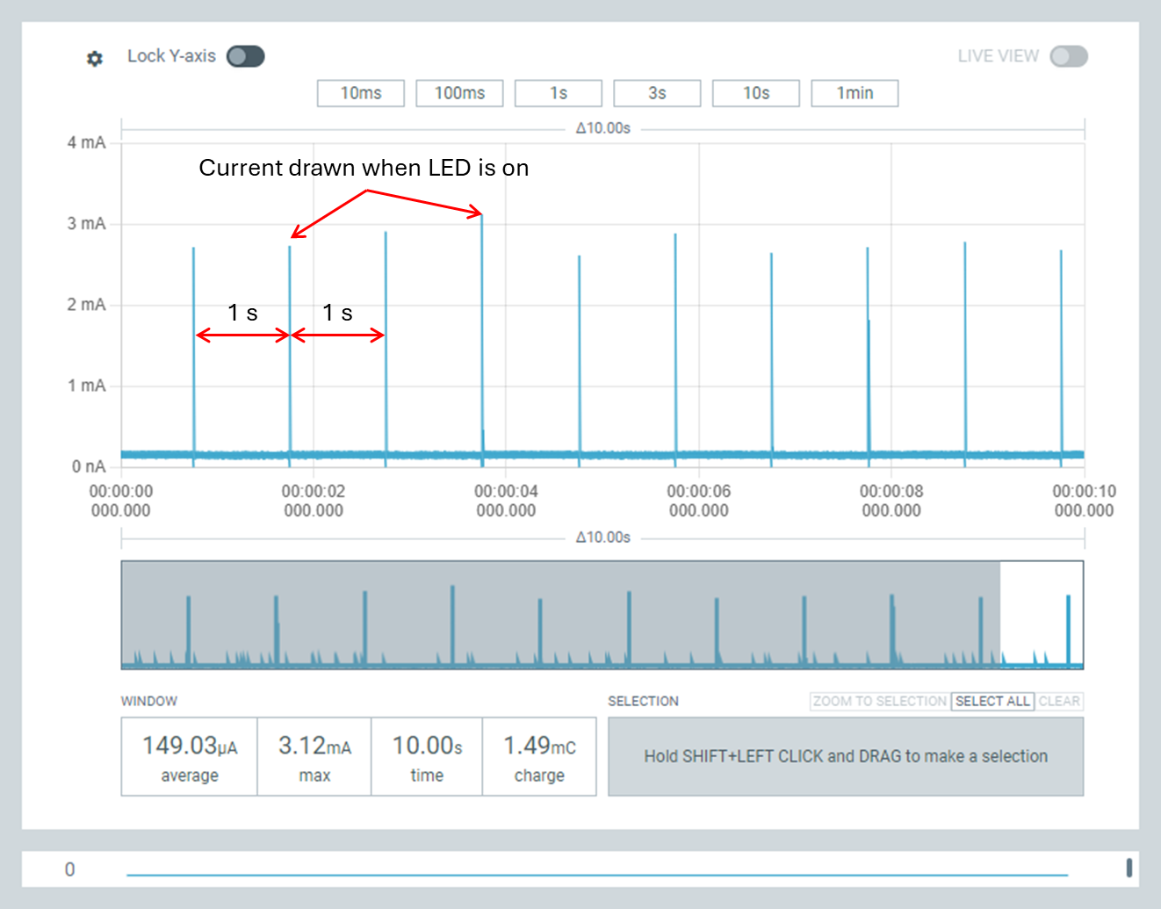Click CLEAR selection button

tap(1059, 701)
